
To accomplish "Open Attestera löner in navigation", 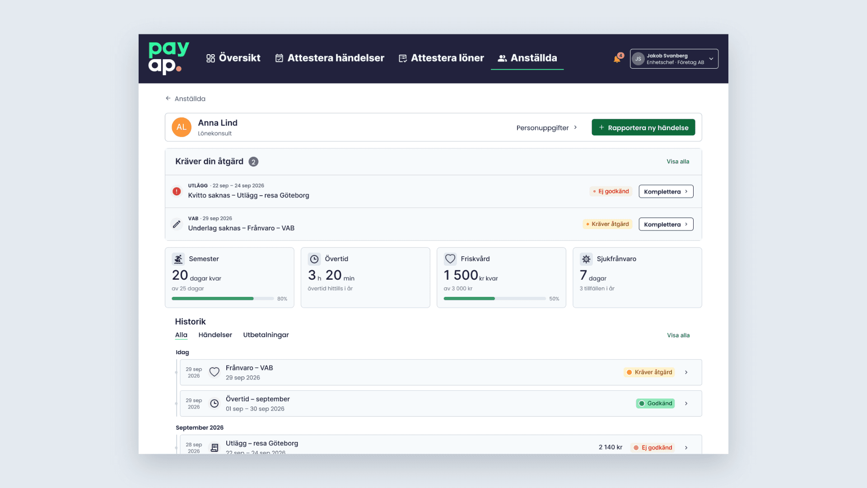I will [x=441, y=58].
